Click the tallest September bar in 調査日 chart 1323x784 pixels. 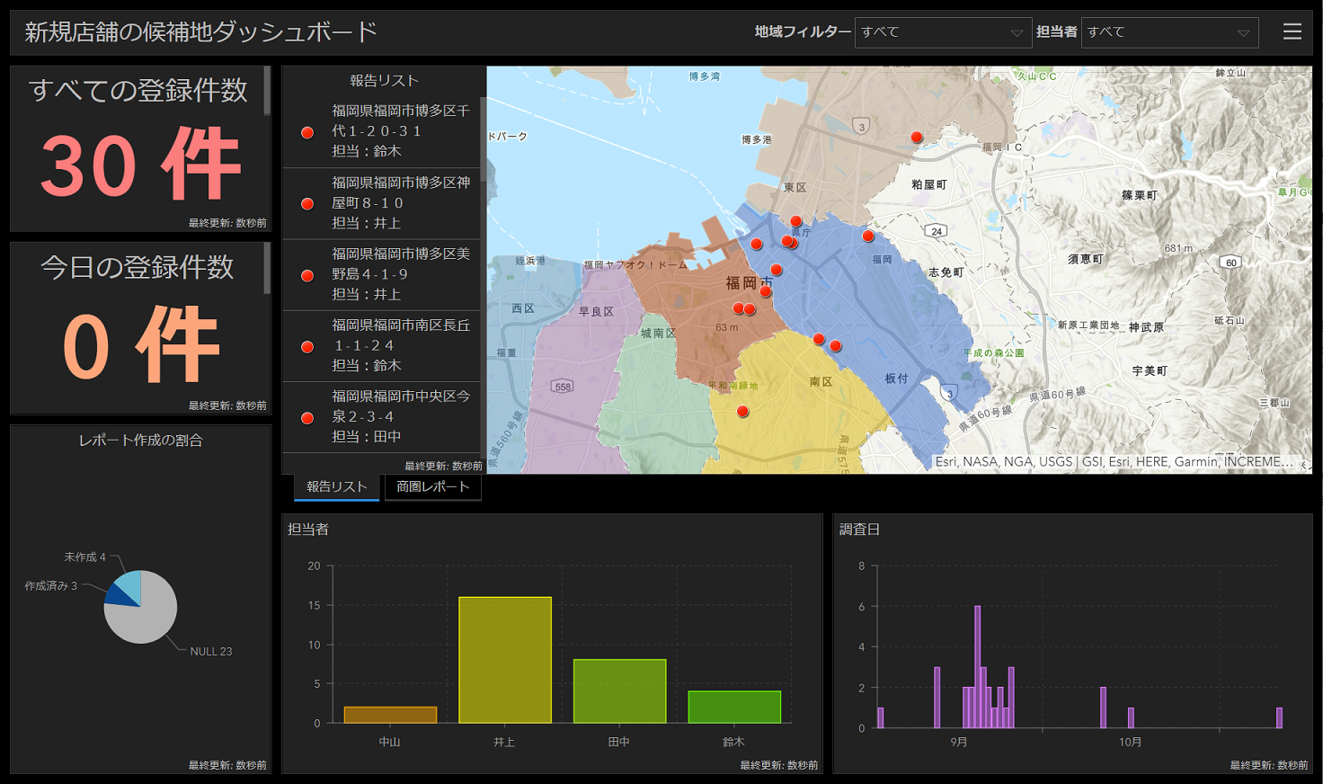click(x=977, y=665)
